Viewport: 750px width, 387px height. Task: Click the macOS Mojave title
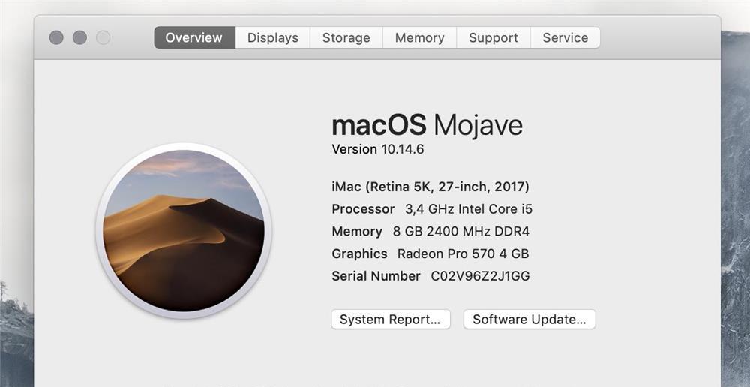427,125
